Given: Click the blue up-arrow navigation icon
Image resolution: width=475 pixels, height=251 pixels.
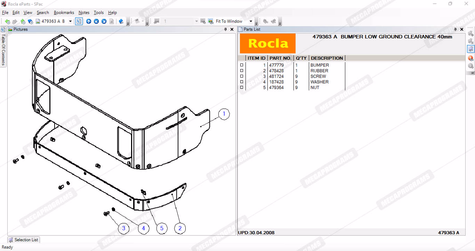Looking at the screenshot, I should [x=89, y=22].
